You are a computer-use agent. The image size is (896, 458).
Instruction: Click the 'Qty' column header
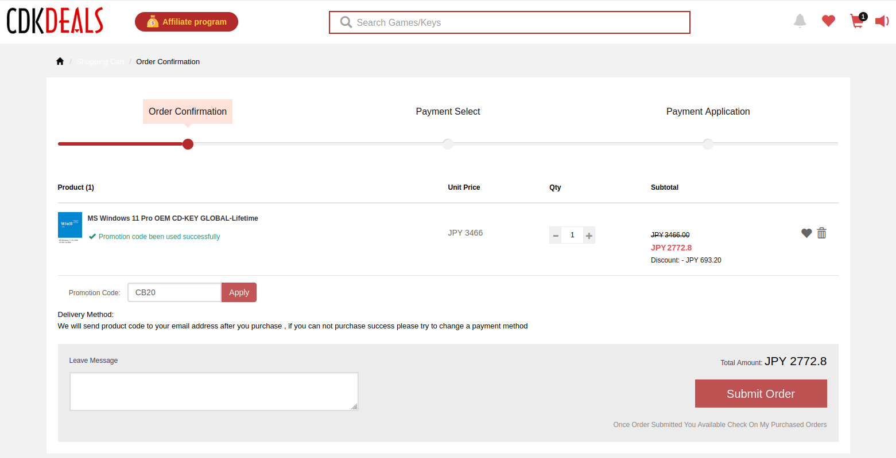[555, 187]
